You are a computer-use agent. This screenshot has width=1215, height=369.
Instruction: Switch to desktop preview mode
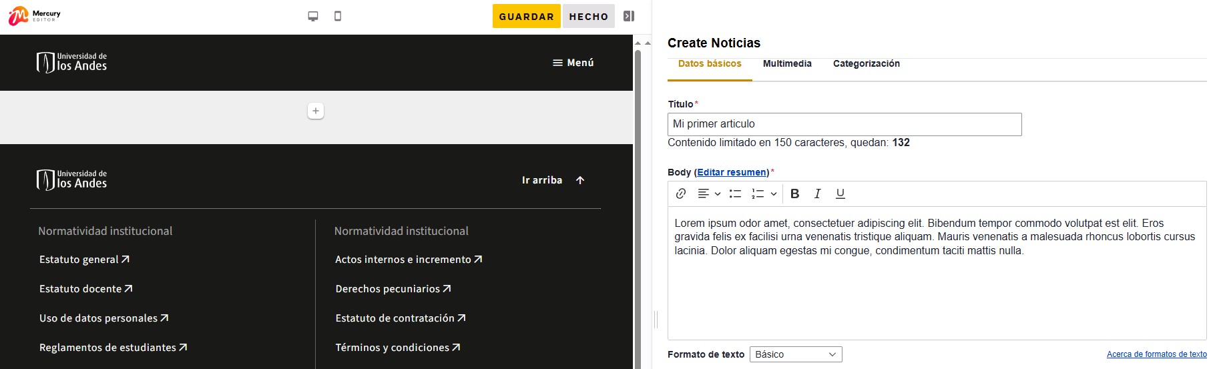[x=312, y=16]
